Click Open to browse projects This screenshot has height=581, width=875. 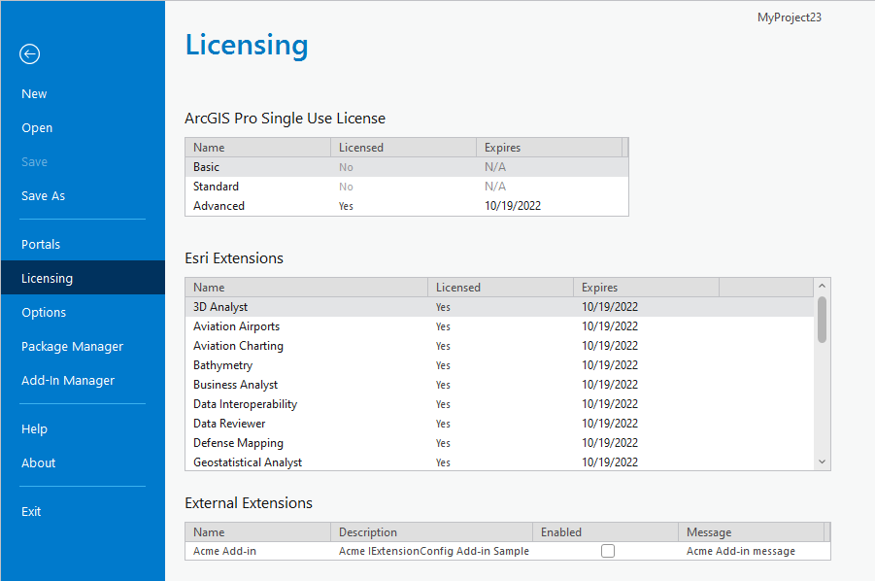coord(36,127)
